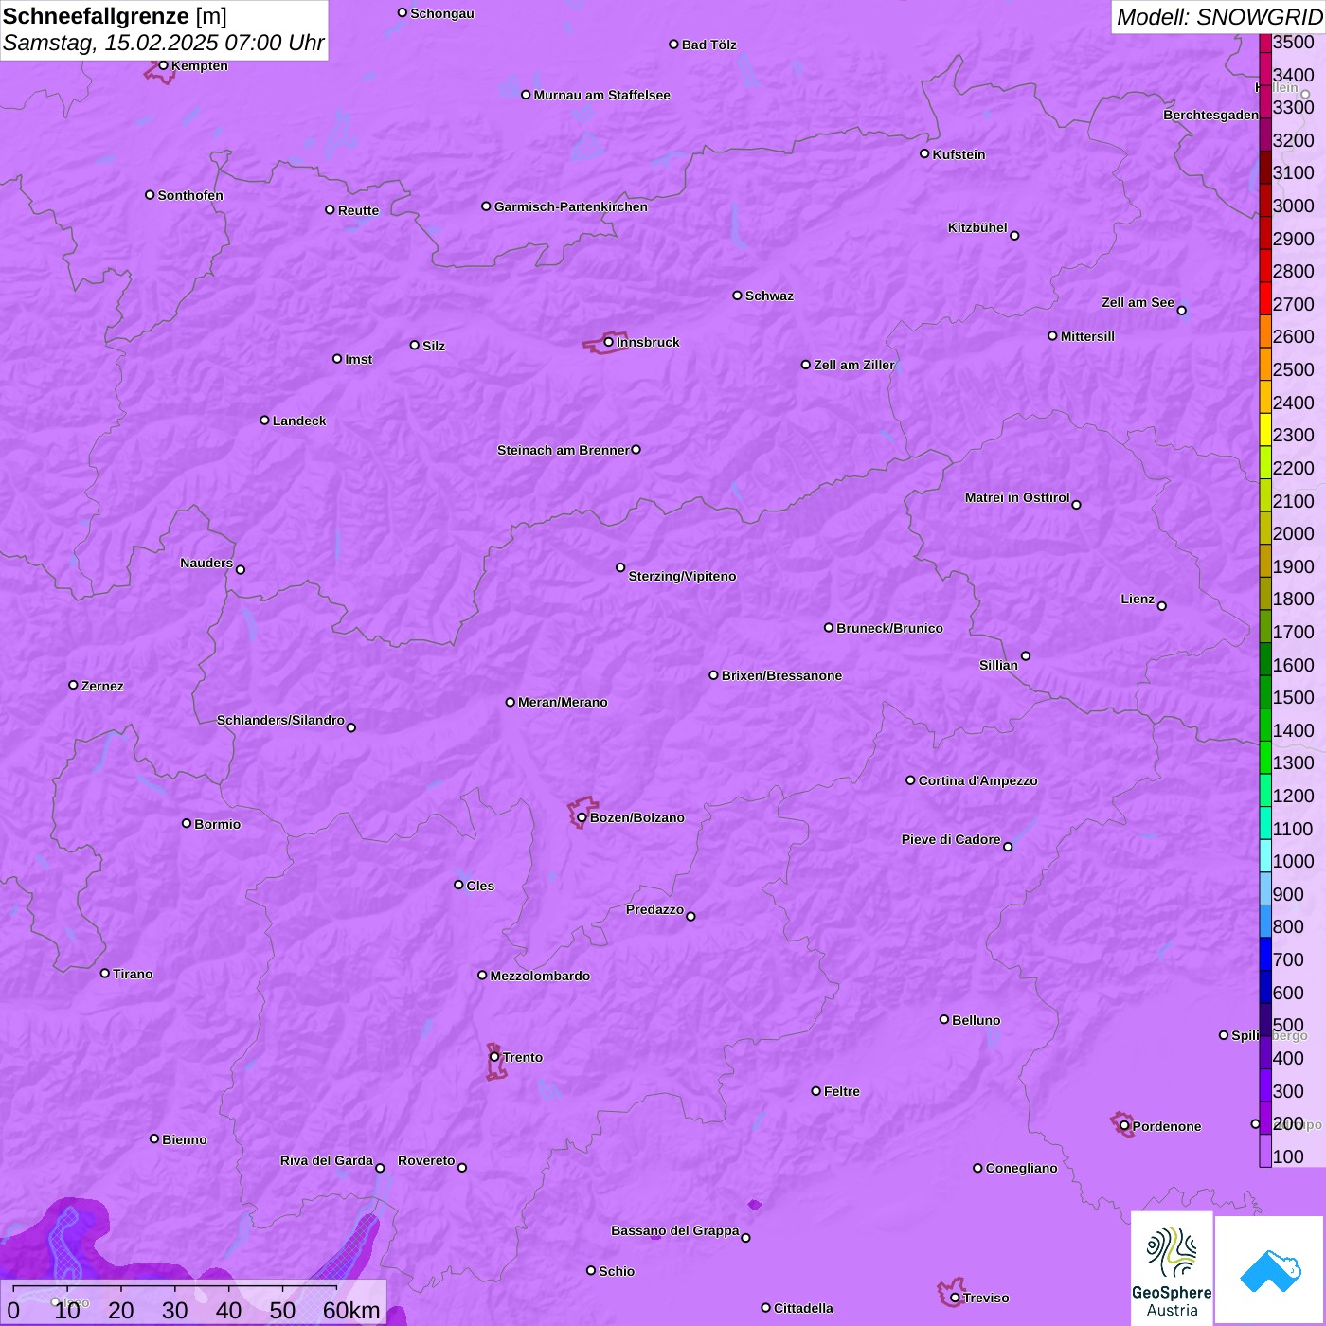The image size is (1326, 1326).
Task: Click the Conegliano location dot
Action: tap(977, 1168)
